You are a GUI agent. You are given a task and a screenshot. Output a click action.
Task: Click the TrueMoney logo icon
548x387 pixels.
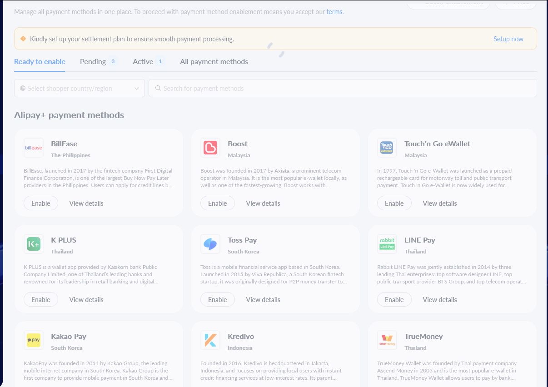(387, 340)
